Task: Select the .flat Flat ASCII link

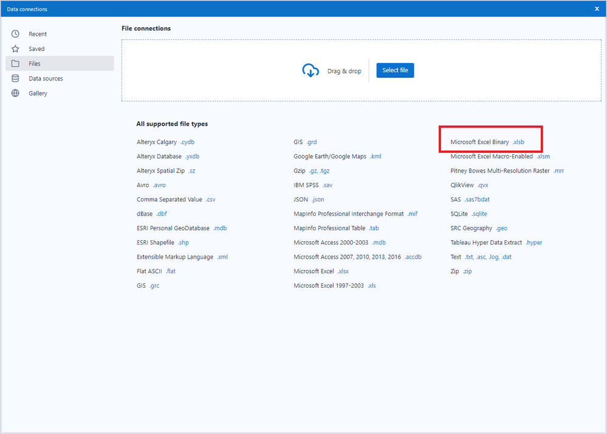Action: pos(170,271)
